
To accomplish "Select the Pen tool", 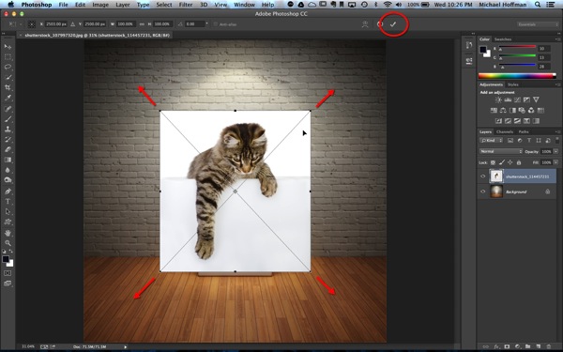I will [x=8, y=191].
